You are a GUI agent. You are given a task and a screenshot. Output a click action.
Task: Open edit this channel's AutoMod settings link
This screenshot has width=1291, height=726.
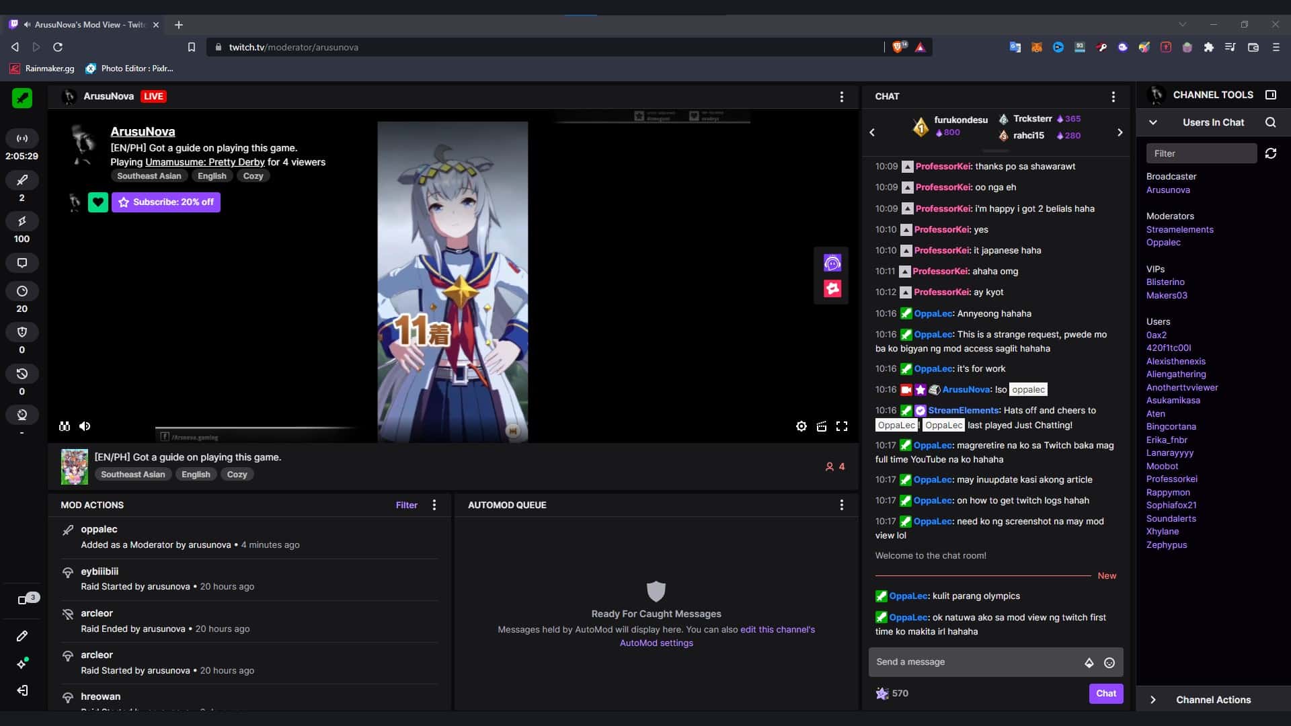tap(717, 637)
